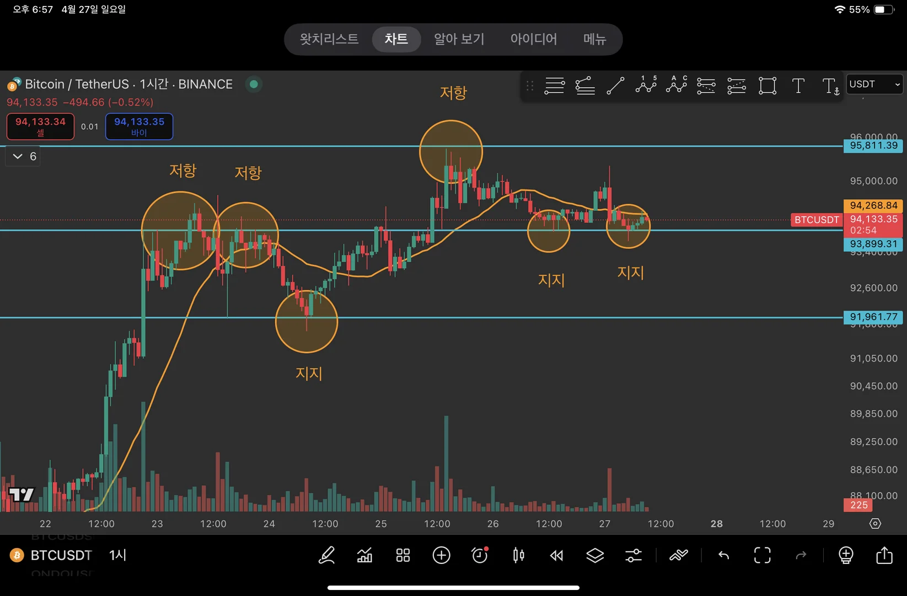Open candlestick chart type selector
The image size is (907, 596).
(x=518, y=555)
